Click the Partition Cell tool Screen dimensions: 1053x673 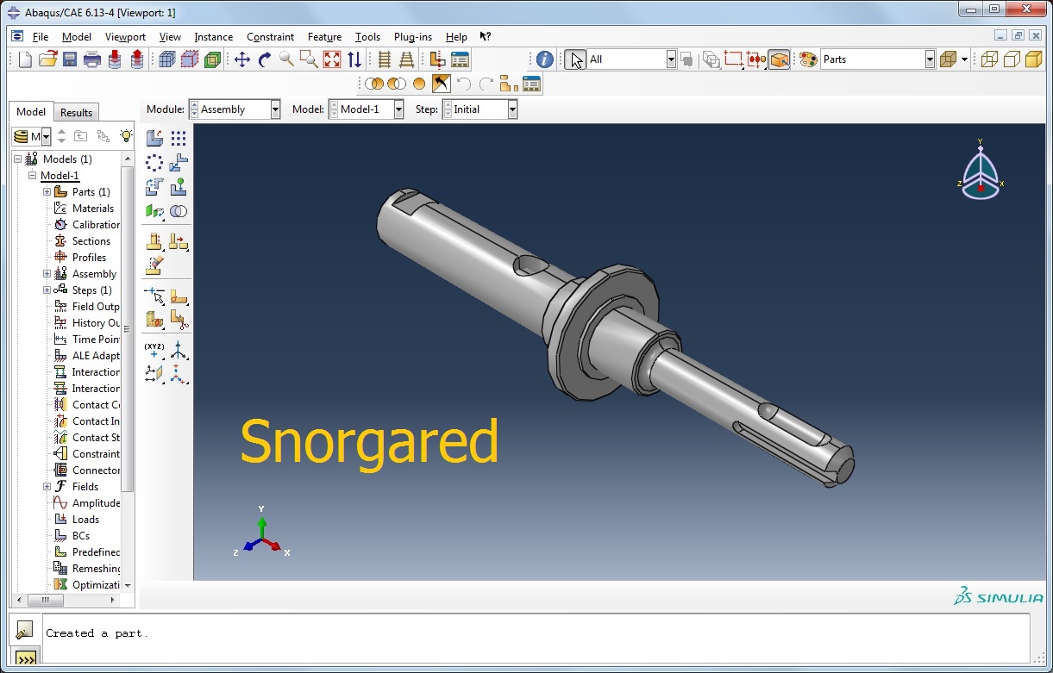[x=154, y=320]
